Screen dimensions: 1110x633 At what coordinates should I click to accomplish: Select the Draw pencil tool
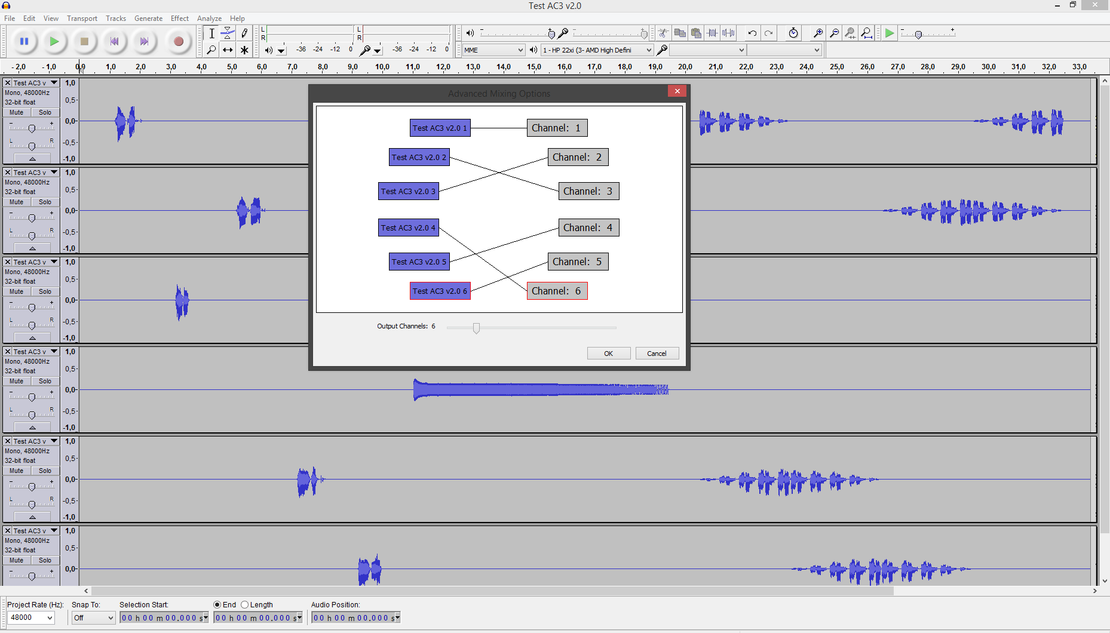click(244, 33)
